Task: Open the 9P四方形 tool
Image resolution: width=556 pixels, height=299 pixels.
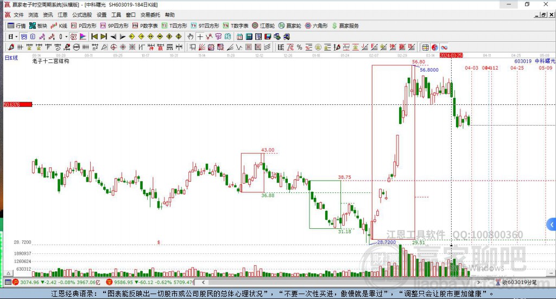Action: pyautogui.click(x=114, y=26)
